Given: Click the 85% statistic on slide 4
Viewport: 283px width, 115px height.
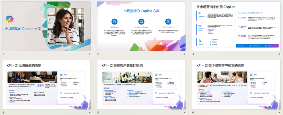Looking at the screenshot, I should [41, 86].
